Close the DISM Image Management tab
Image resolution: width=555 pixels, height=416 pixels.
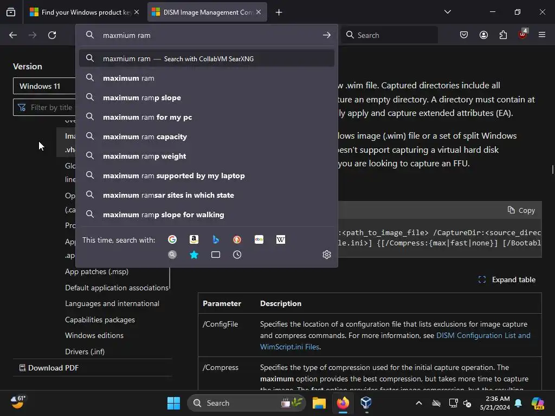pyautogui.click(x=259, y=12)
